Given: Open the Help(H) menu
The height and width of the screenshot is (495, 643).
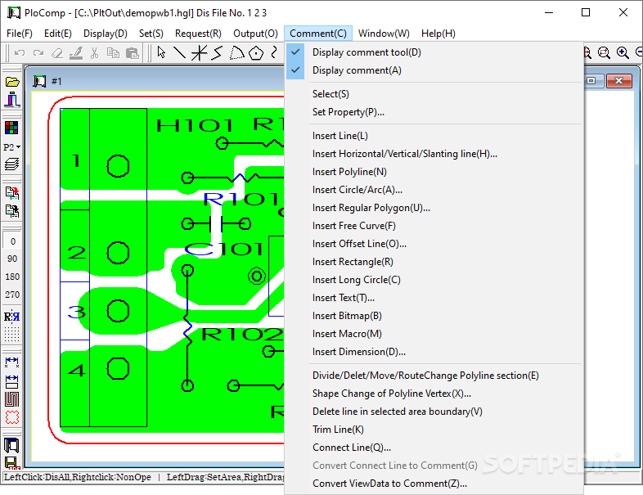Looking at the screenshot, I should 438,34.
